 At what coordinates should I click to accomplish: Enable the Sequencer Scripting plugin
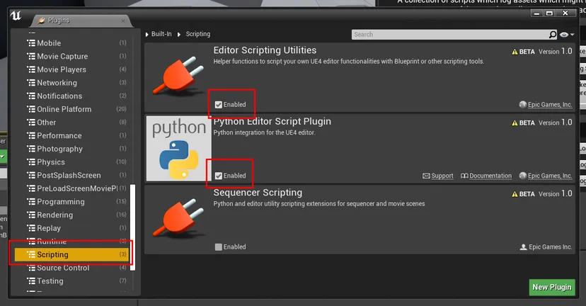coord(219,247)
